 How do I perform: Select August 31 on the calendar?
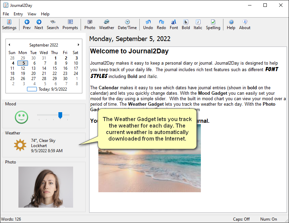click(x=44, y=58)
